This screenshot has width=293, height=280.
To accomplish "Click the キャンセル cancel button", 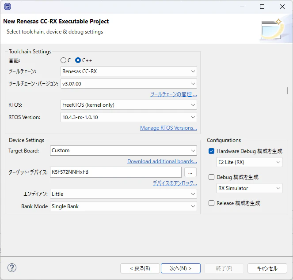I will point(267,268).
